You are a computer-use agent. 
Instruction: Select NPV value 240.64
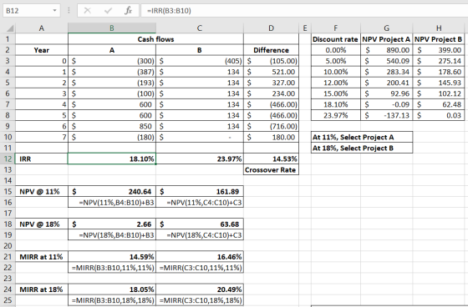112,192
